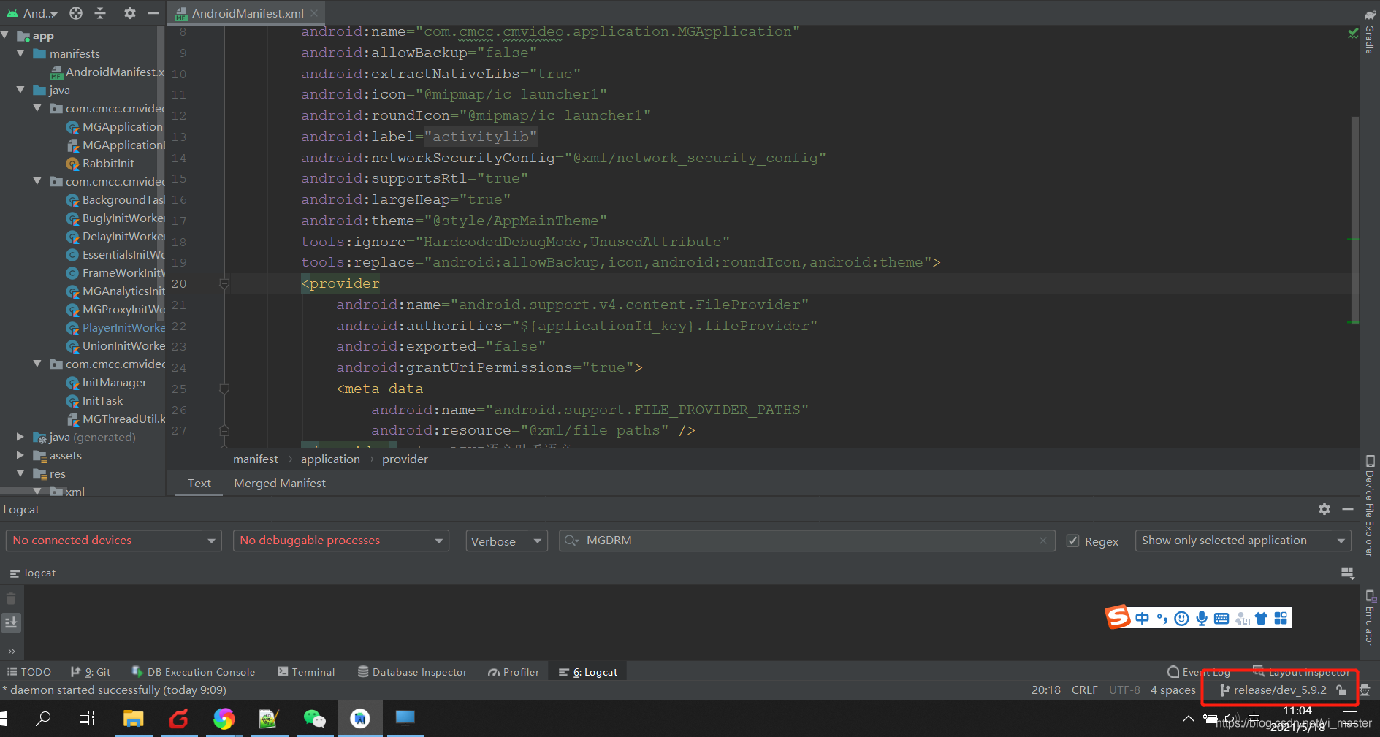Image resolution: width=1380 pixels, height=737 pixels.
Task: Open Show only selected application dropdown
Action: [x=1243, y=541]
